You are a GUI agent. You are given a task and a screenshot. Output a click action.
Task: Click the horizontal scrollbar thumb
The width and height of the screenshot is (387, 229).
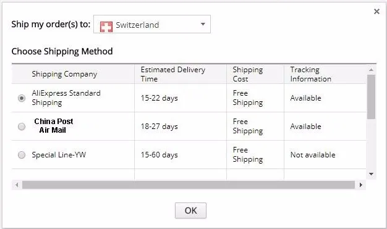tap(189, 185)
